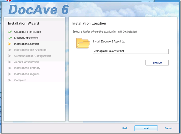Viewport: 181px width, 134px height.
Task: Focus the install path input field
Action: point(131,51)
